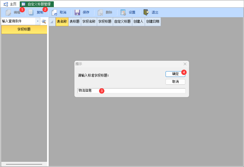Click the 复制 (Copy) toolbar icon
This screenshot has height=167, width=244.
(31, 12)
